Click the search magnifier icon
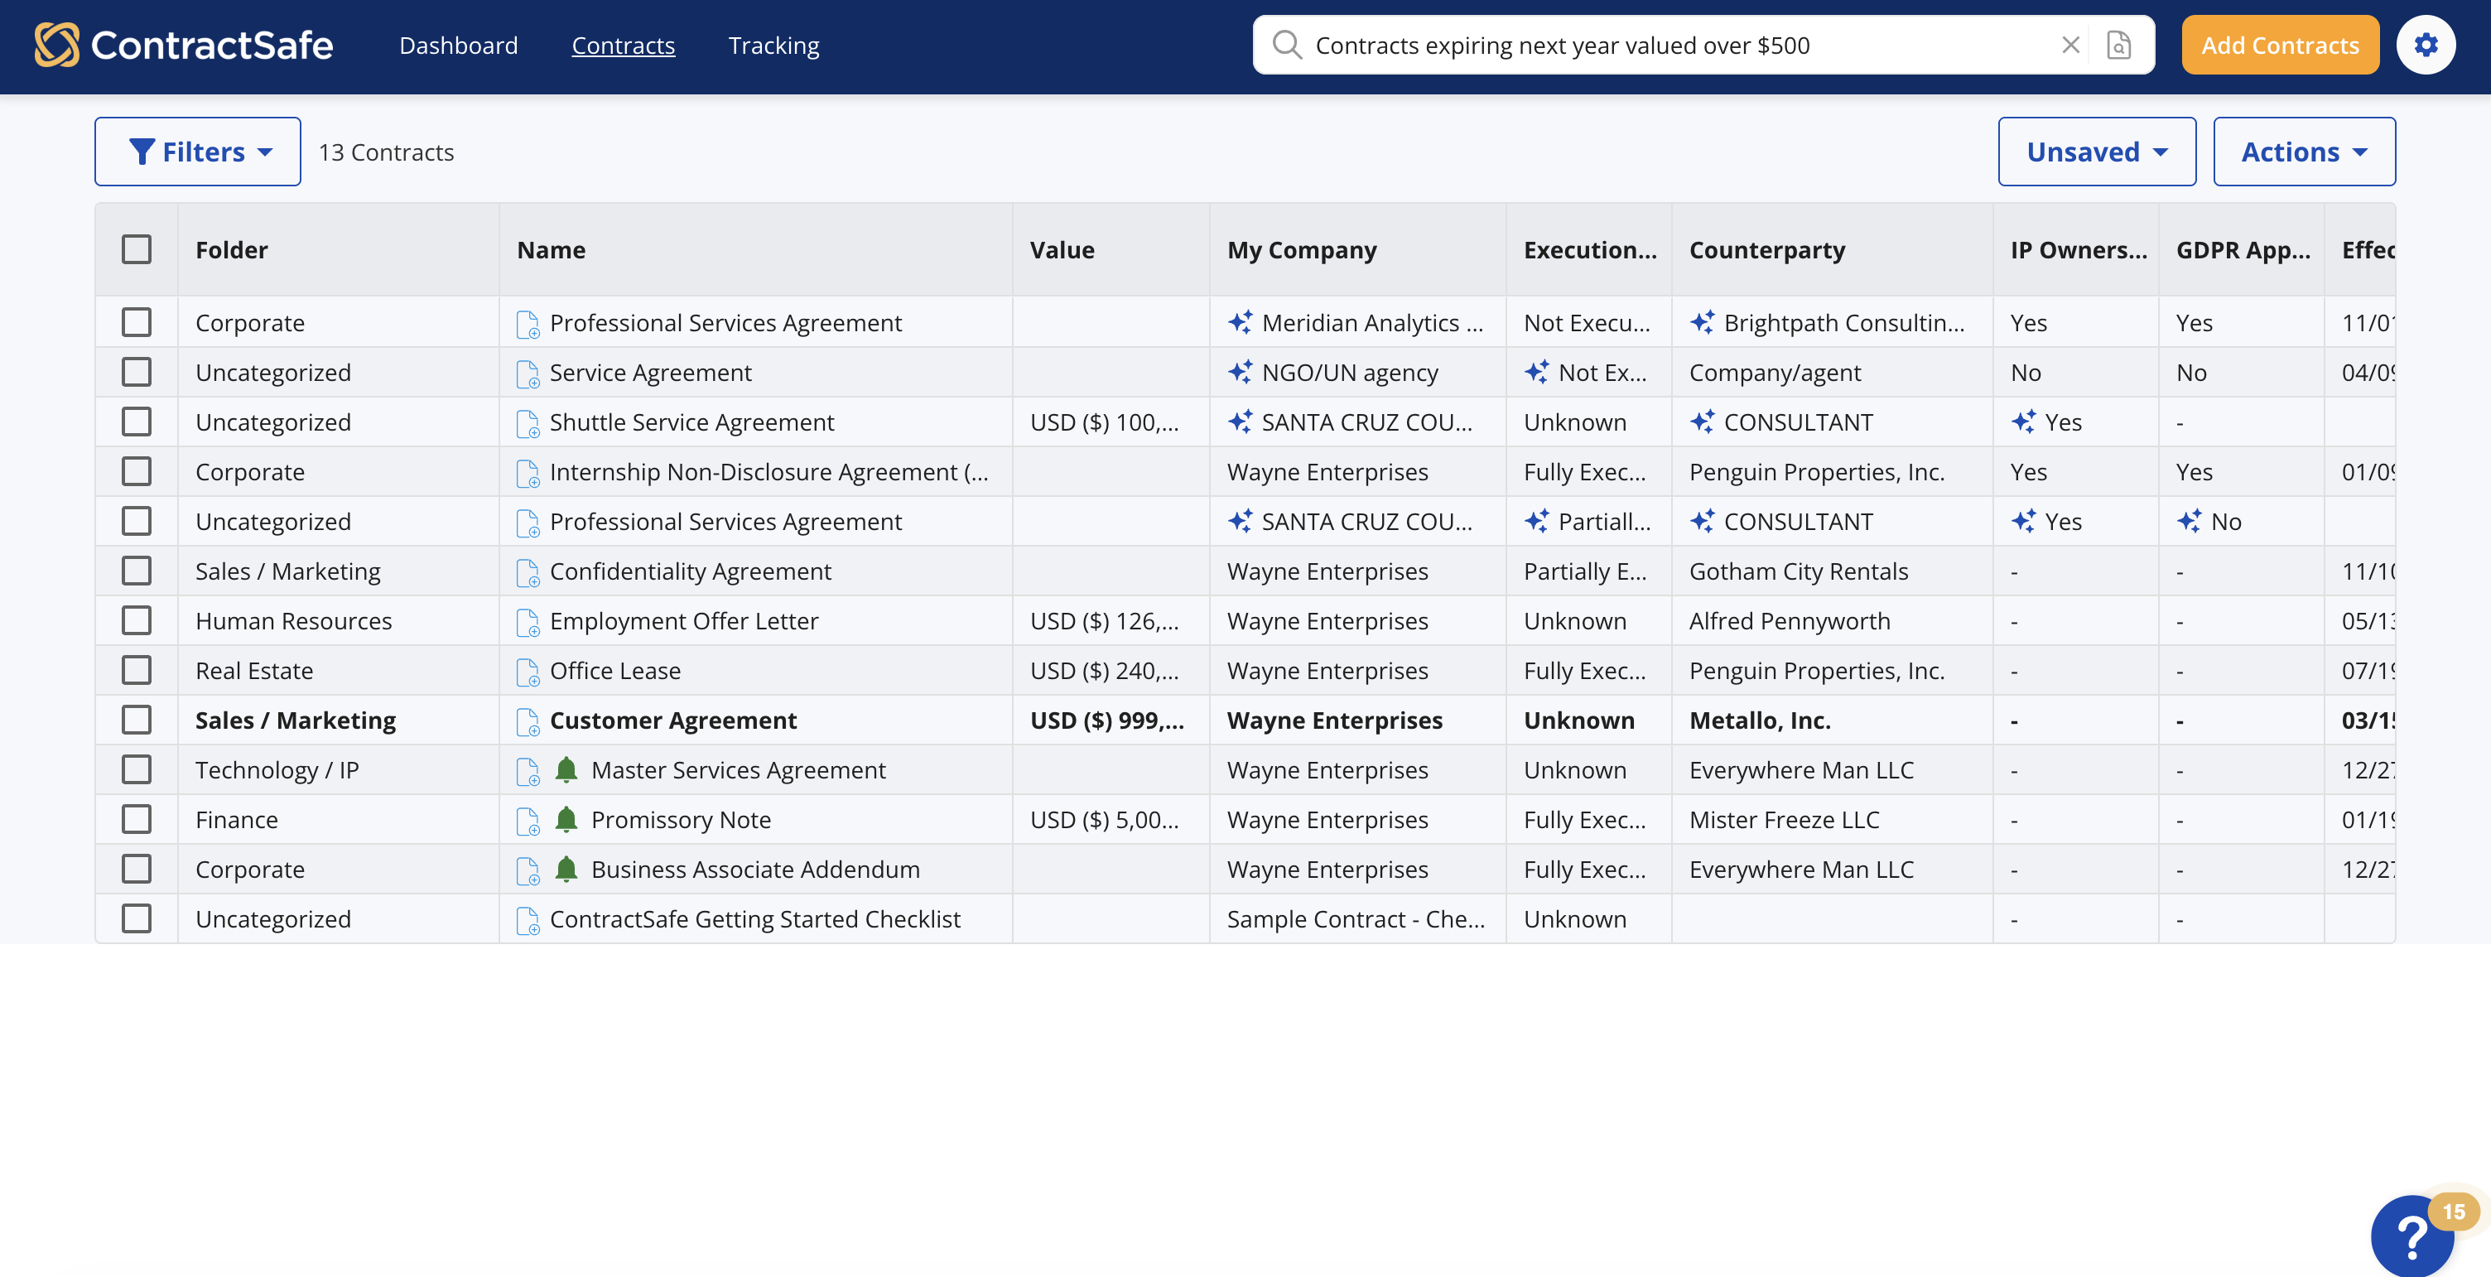The height and width of the screenshot is (1277, 2491). click(x=1286, y=45)
